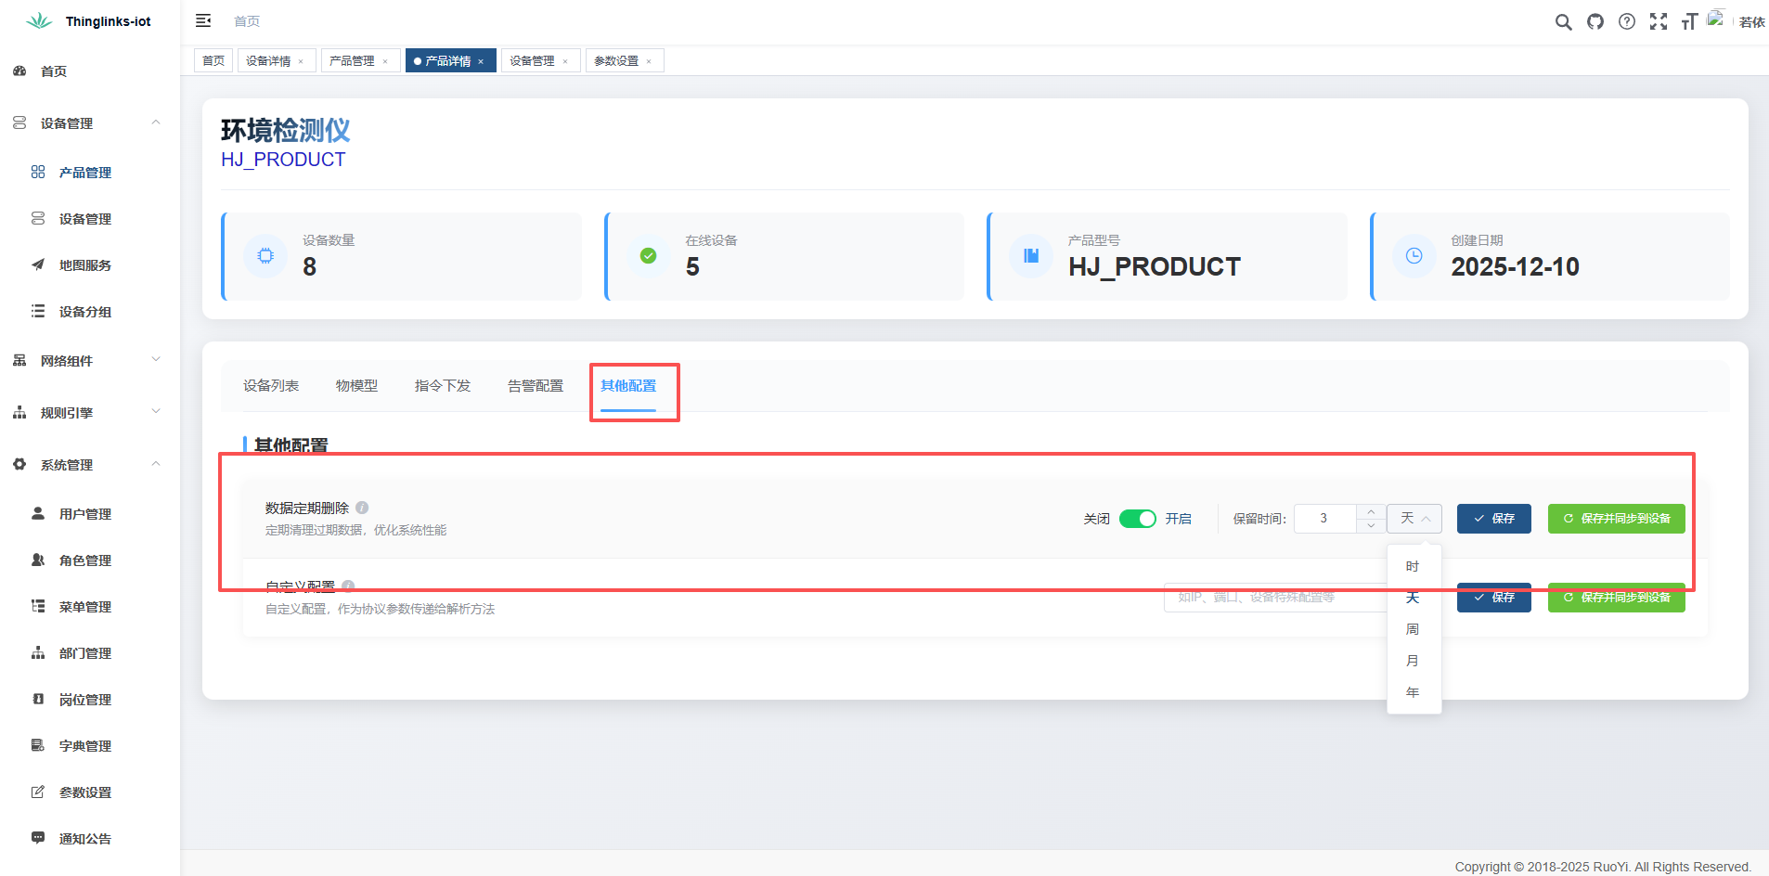
Task: Open the GitHub source link icon
Action: click(1595, 22)
